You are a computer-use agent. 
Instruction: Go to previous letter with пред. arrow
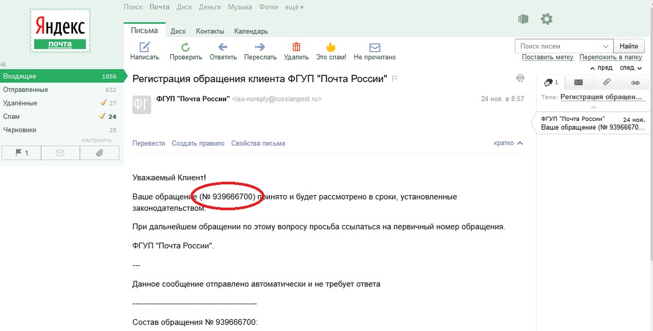point(601,68)
